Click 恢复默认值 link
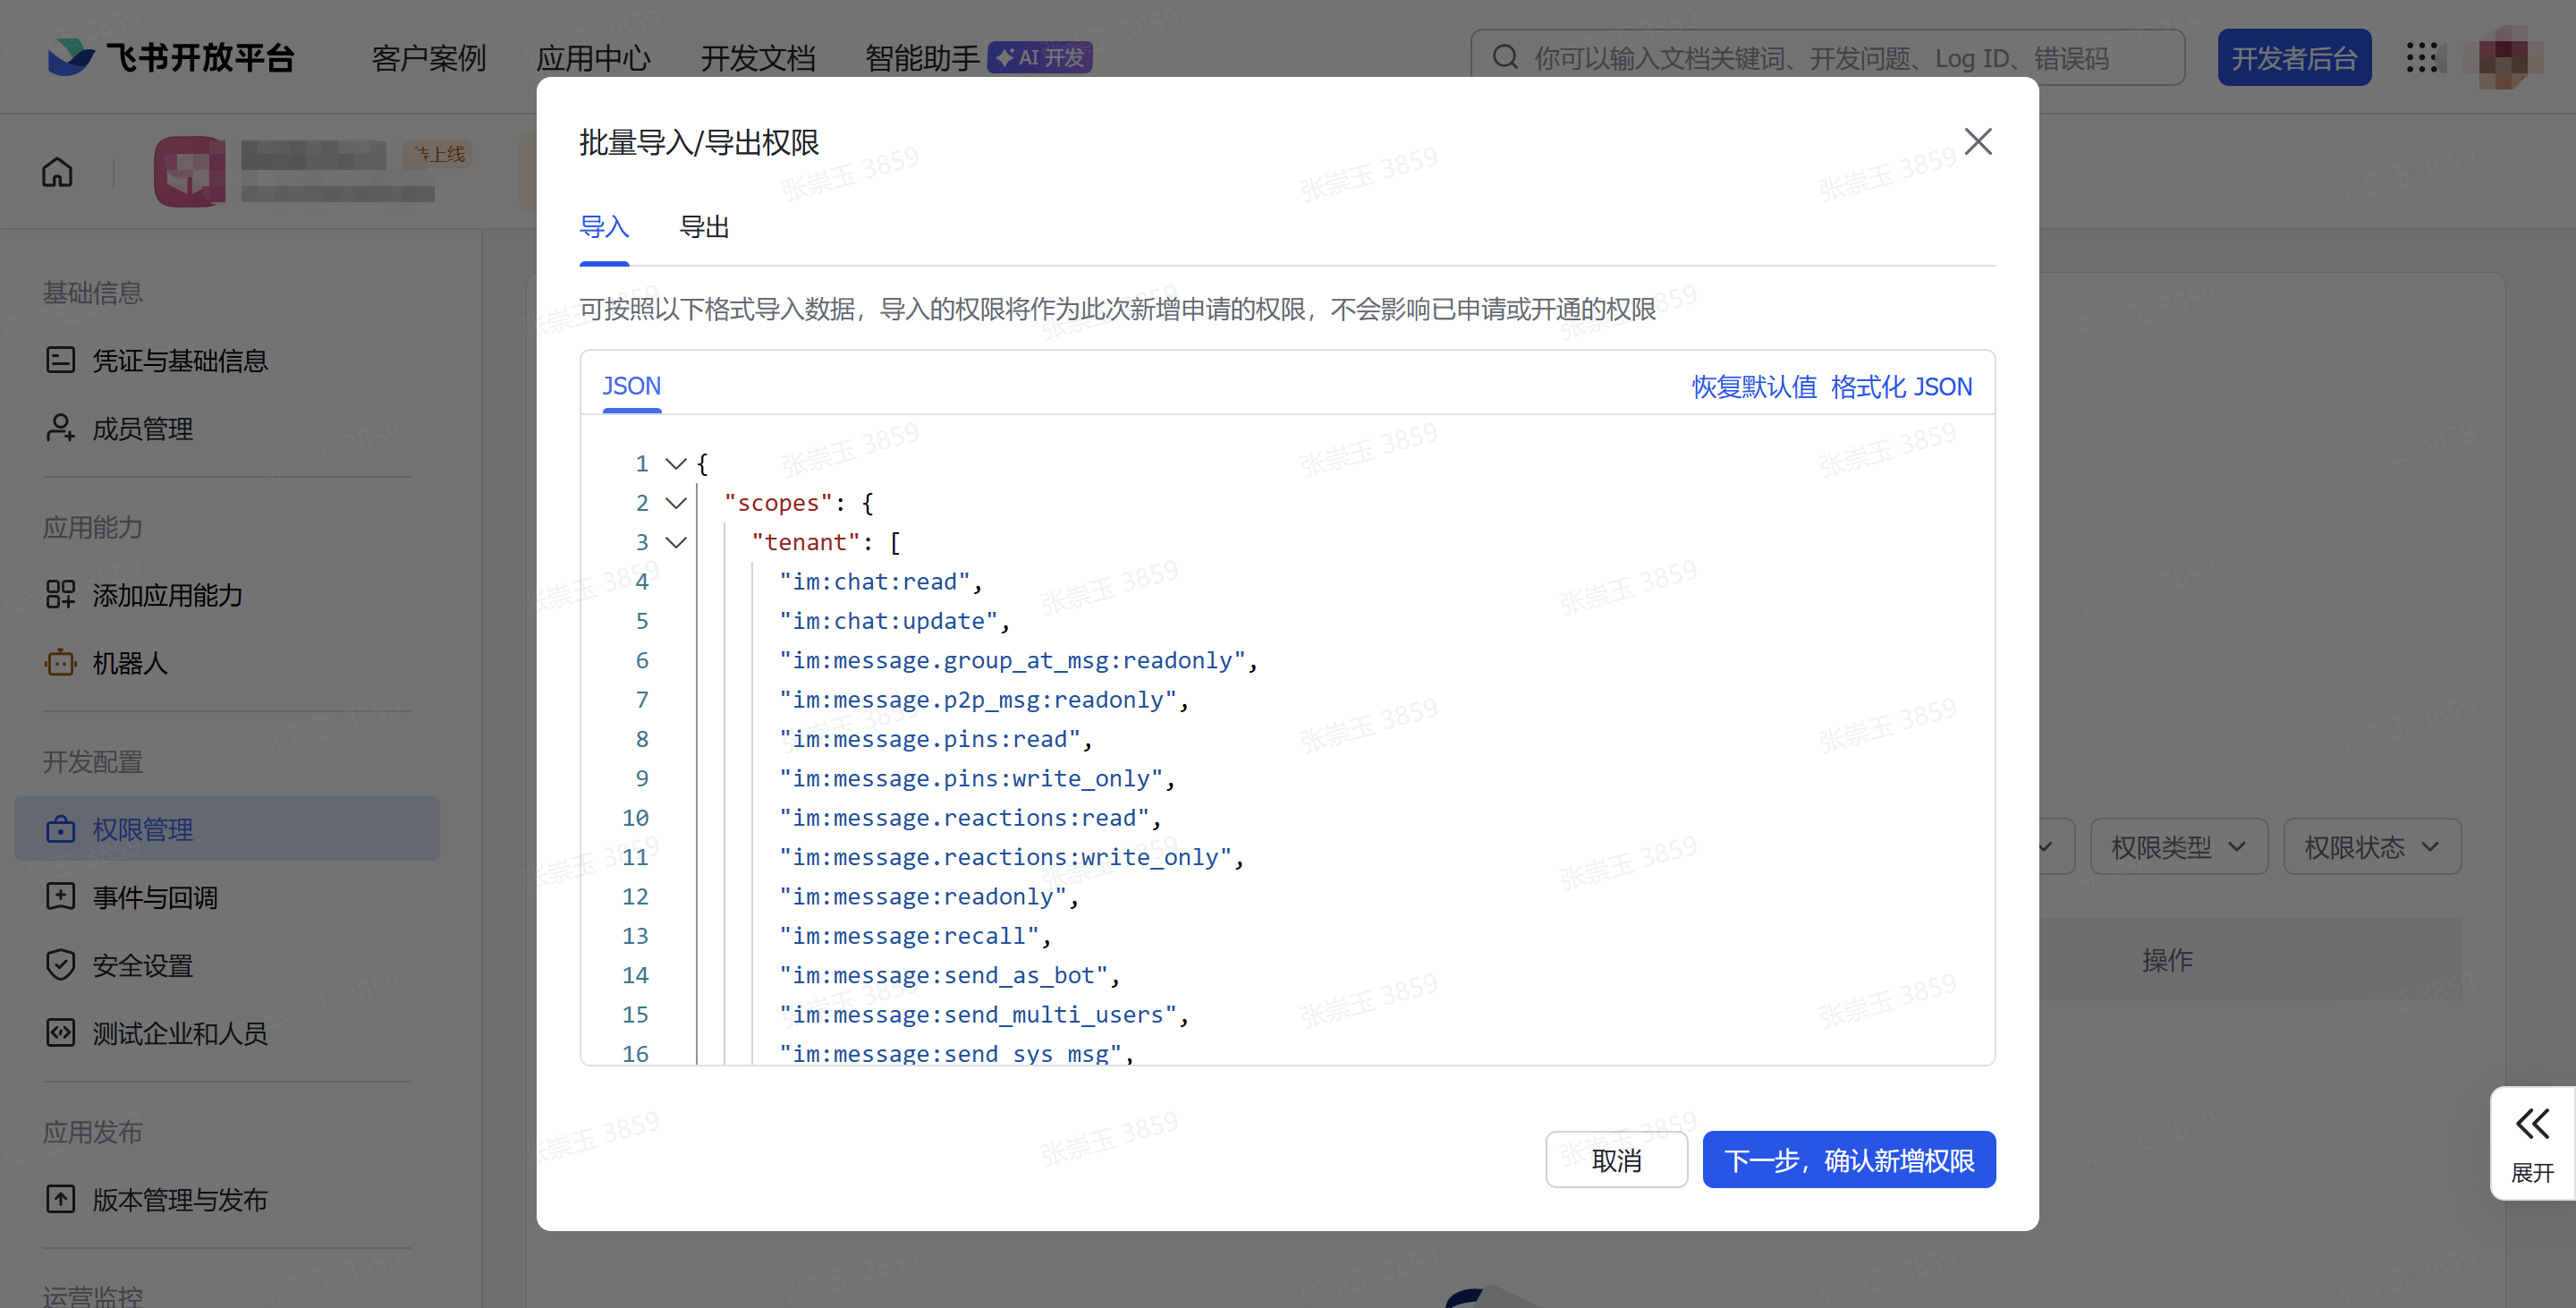Image resolution: width=2576 pixels, height=1308 pixels. pyautogui.click(x=1753, y=386)
